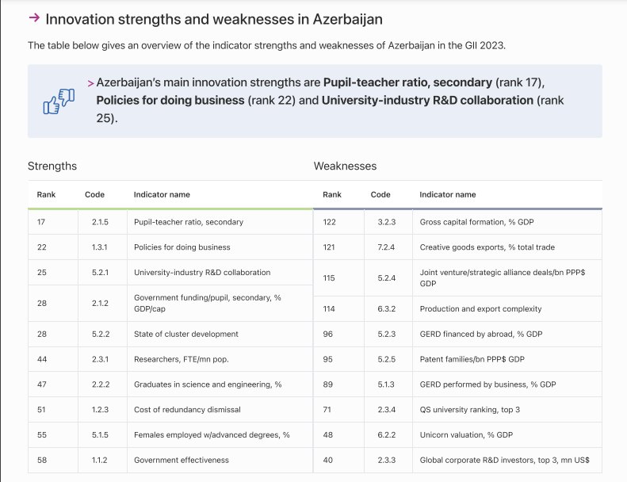Click the Weaknesses table Indicator name header
627x482 pixels.
pyautogui.click(x=448, y=194)
